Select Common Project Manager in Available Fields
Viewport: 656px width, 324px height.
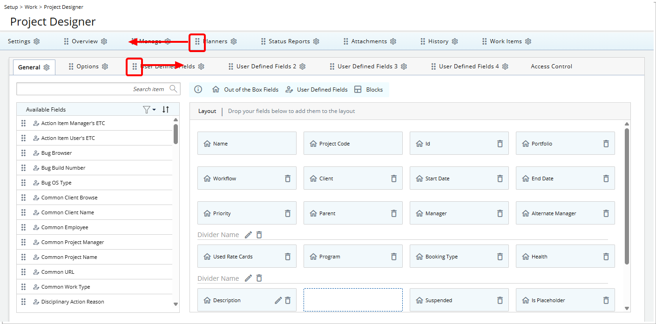pyautogui.click(x=73, y=242)
